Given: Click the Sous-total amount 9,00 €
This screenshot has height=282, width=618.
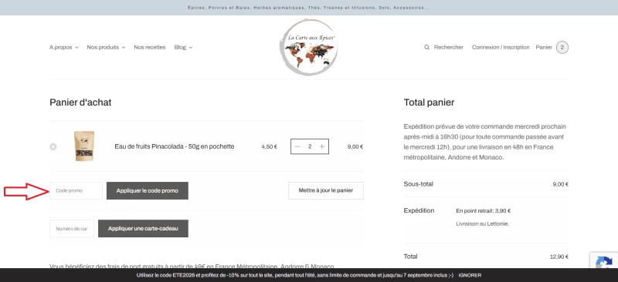Looking at the screenshot, I should tap(561, 184).
